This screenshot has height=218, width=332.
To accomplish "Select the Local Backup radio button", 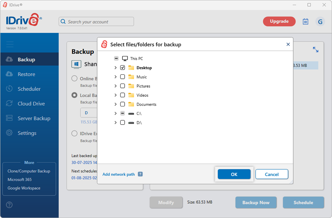I will pyautogui.click(x=74, y=95).
